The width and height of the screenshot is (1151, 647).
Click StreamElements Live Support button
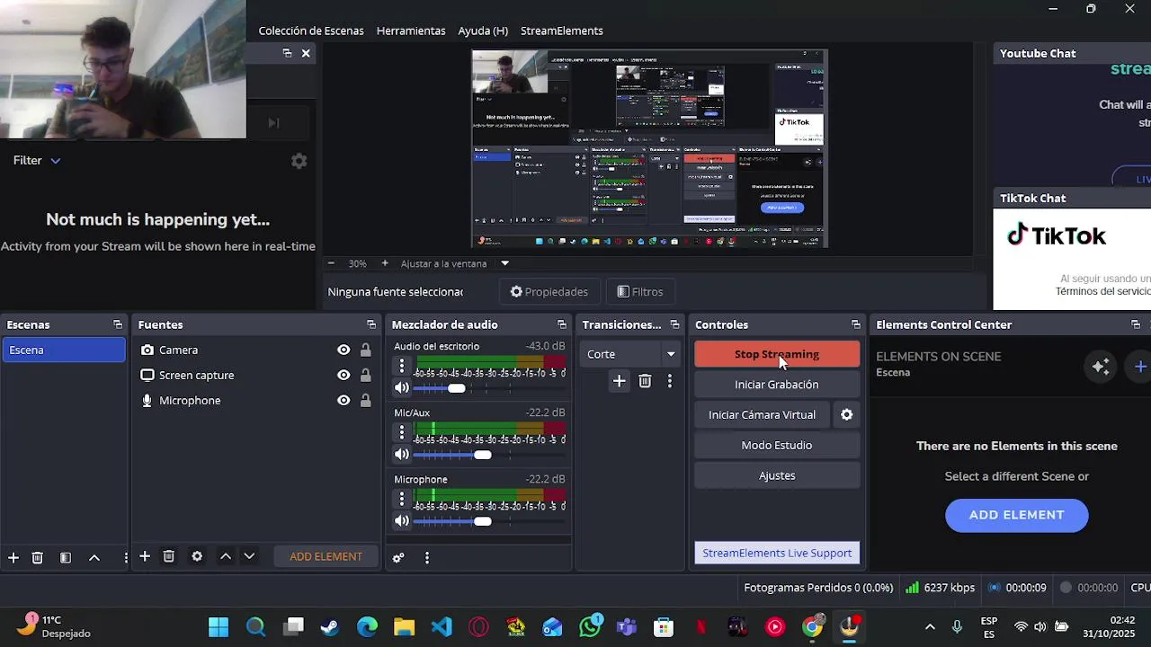pyautogui.click(x=777, y=554)
